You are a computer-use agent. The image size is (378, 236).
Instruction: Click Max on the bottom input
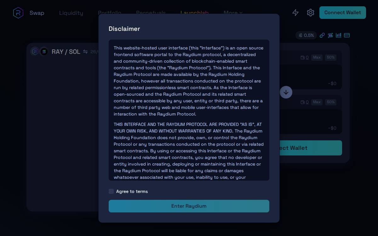pyautogui.click(x=317, y=102)
